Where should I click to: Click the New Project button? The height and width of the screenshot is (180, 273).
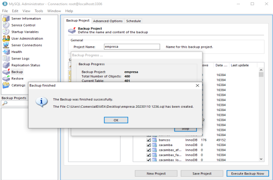(156, 173)
